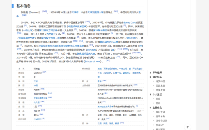The width and height of the screenshot is (209, 130).
Task: Select 受伤 in the sidebar contents
Action: coord(158,103)
